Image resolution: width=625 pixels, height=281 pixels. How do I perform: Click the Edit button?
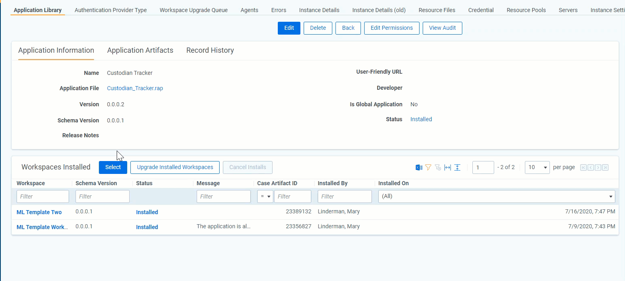point(289,28)
